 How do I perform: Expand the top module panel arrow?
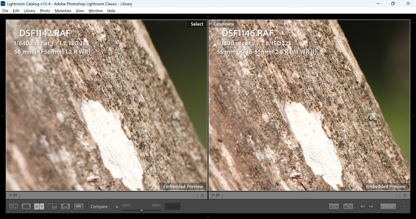click(x=208, y=16)
